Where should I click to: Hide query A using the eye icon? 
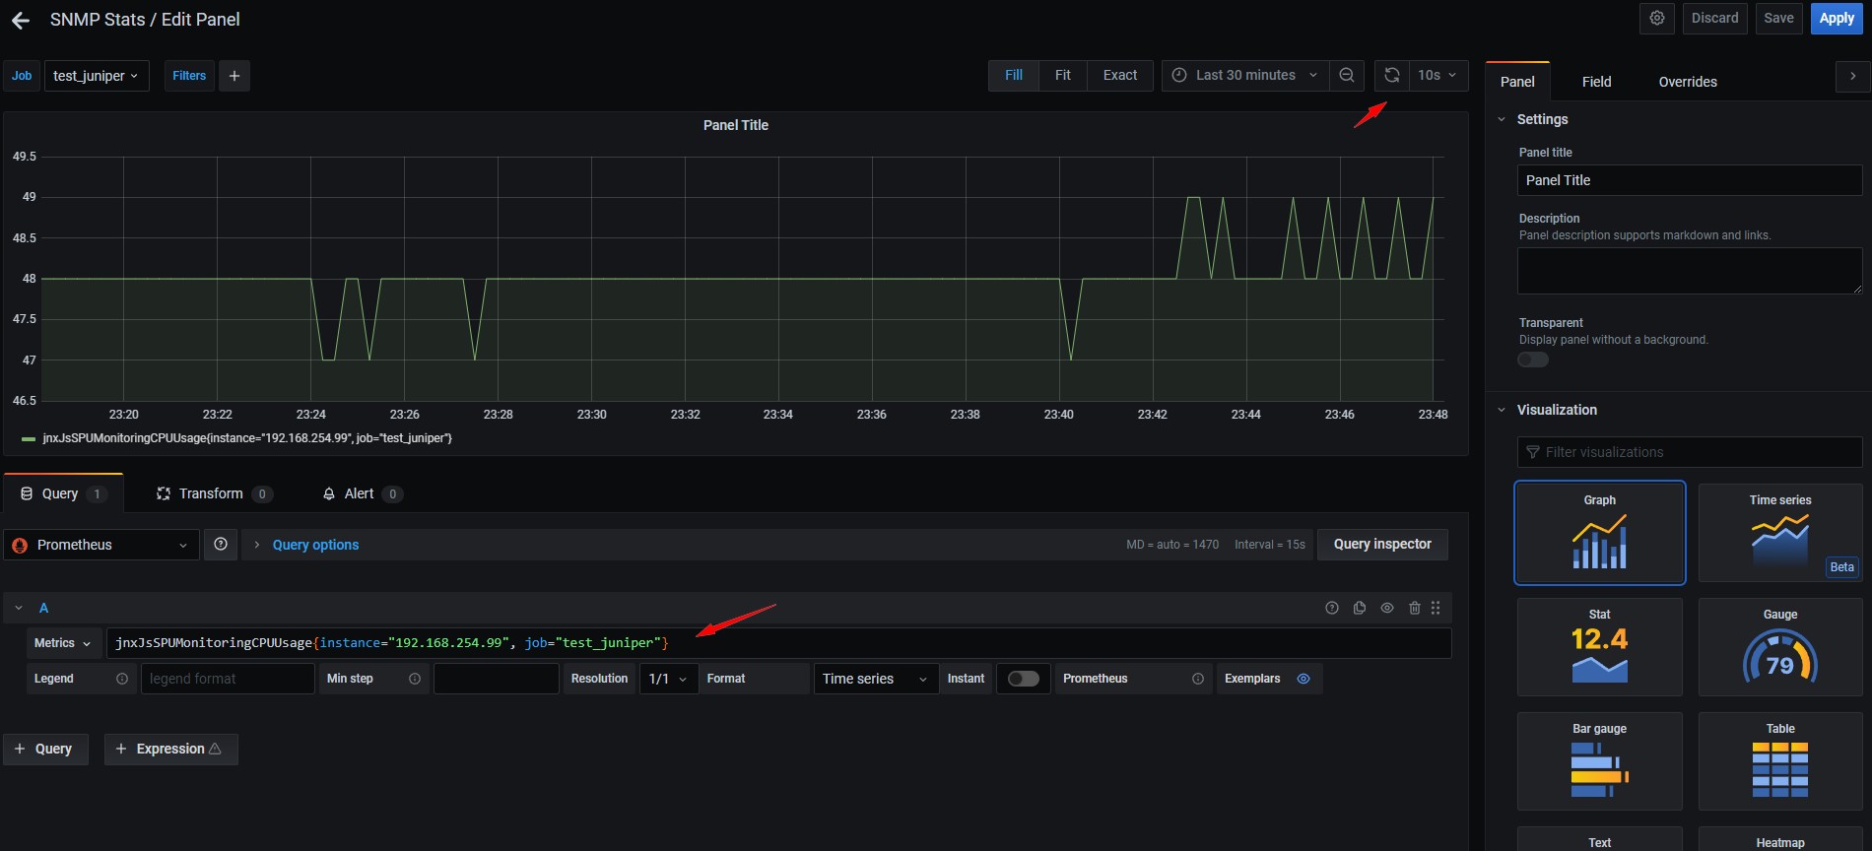pyautogui.click(x=1387, y=609)
